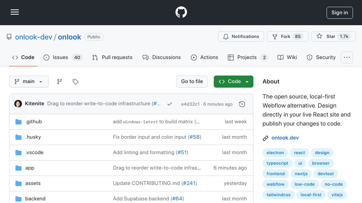Select the browser topic tag
The image size is (362, 203).
point(321,163)
